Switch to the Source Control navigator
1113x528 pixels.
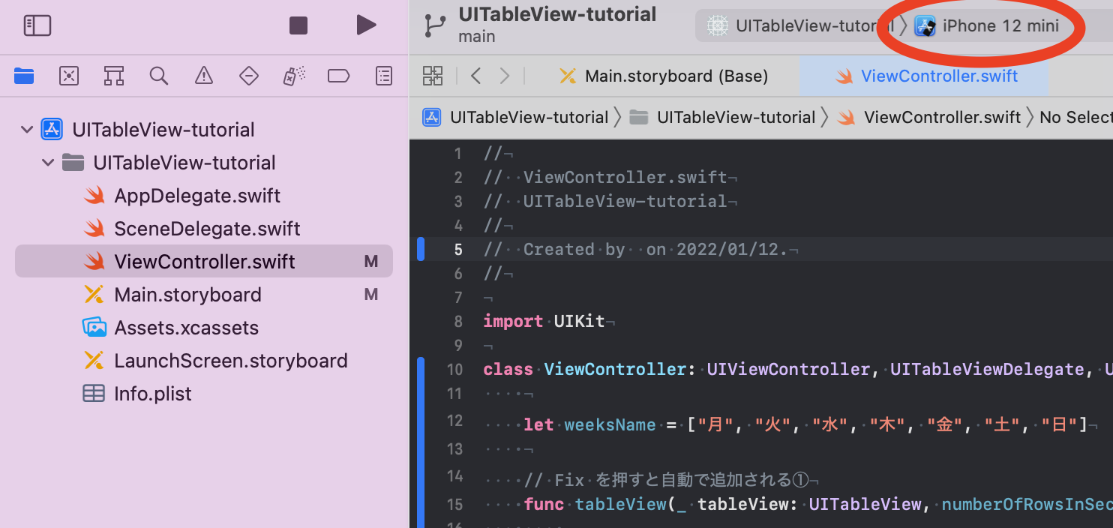pos(69,76)
